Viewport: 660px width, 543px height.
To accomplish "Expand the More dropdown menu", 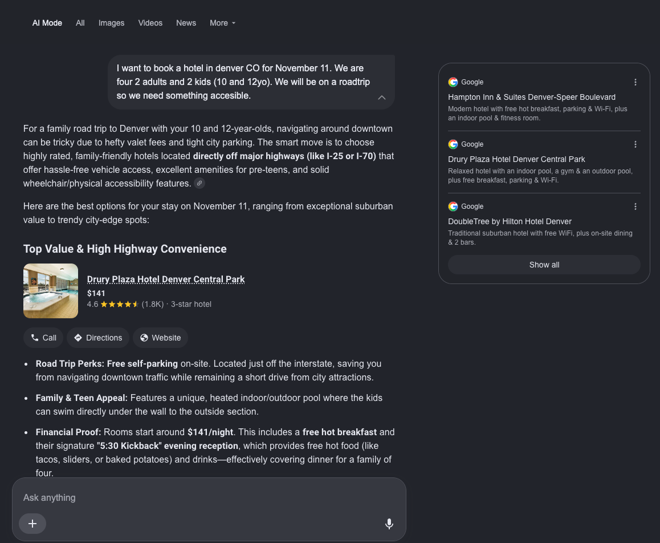I will pyautogui.click(x=223, y=23).
